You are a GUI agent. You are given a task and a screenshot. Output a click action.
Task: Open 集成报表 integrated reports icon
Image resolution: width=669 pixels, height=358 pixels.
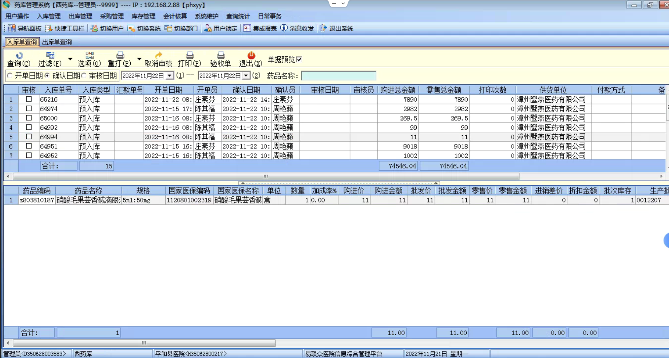[x=247, y=28]
